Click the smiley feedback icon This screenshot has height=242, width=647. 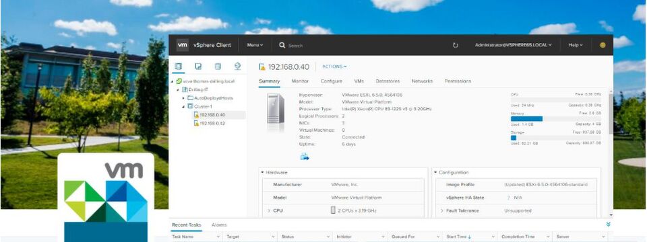click(x=603, y=45)
